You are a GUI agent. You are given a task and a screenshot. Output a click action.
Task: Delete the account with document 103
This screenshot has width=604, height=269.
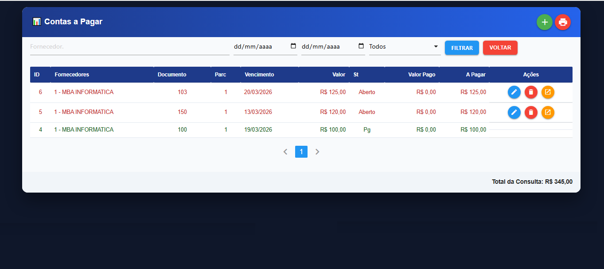point(531,92)
